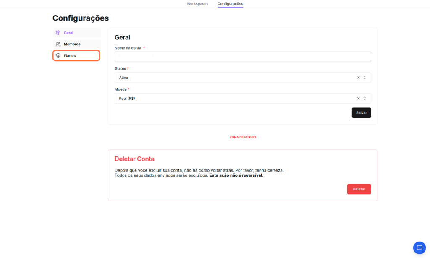Clear the Status selection with its X icon
This screenshot has width=430, height=258.
point(358,78)
